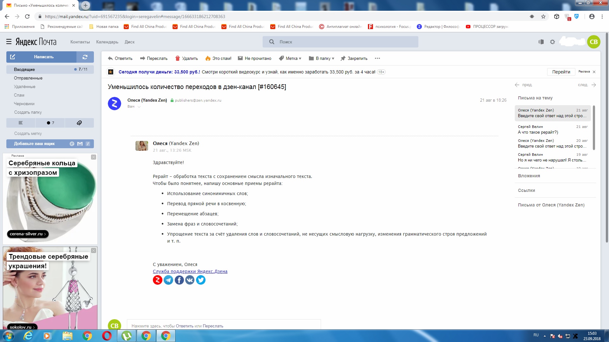This screenshot has height=342, width=609.
Task: Open thread message 'А что такое рерайт?)'
Action: (x=553, y=130)
